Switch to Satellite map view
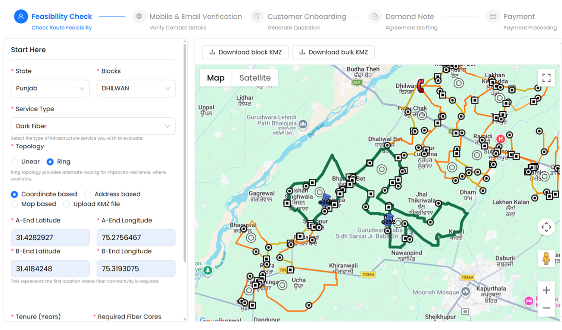The image size is (562, 330). click(x=255, y=78)
